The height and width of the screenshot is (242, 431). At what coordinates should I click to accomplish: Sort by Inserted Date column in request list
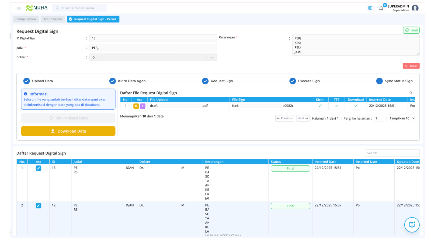[x=333, y=162]
